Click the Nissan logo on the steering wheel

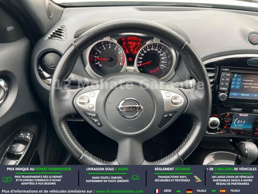[130, 108]
